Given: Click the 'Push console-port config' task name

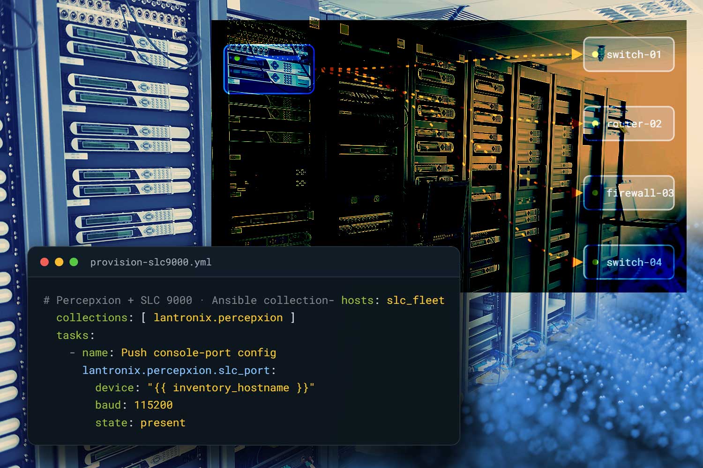Looking at the screenshot, I should 199,352.
